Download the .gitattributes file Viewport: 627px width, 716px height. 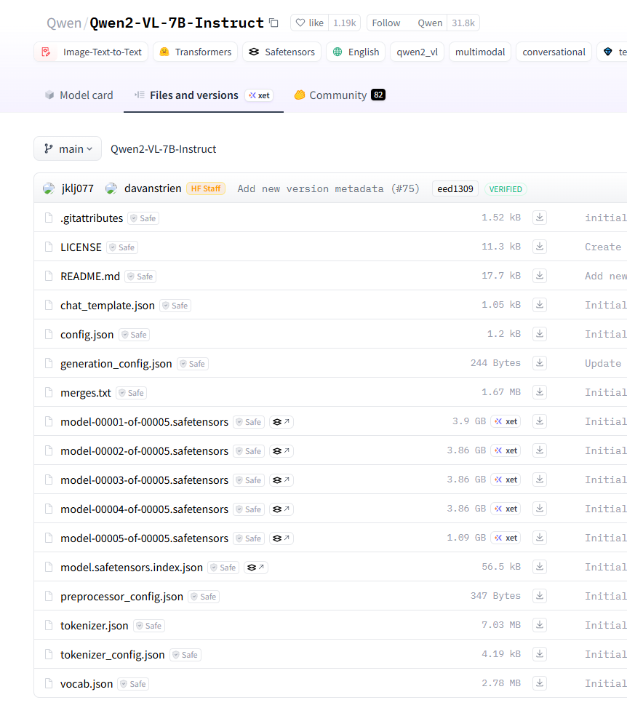[540, 218]
